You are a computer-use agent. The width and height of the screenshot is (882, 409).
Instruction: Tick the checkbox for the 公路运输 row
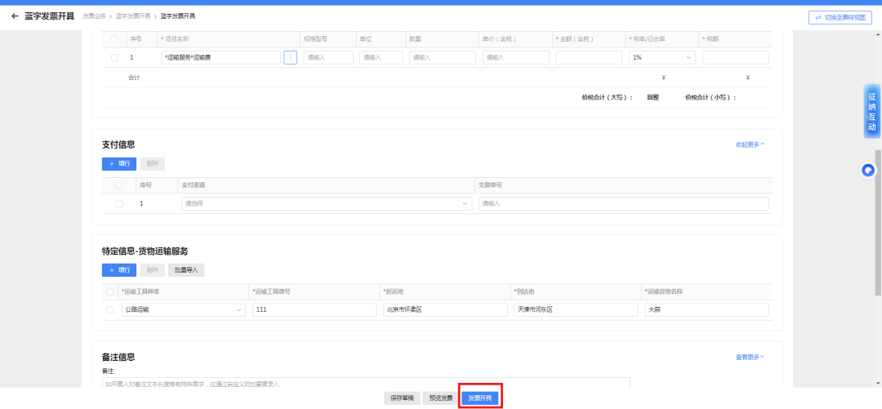109,310
